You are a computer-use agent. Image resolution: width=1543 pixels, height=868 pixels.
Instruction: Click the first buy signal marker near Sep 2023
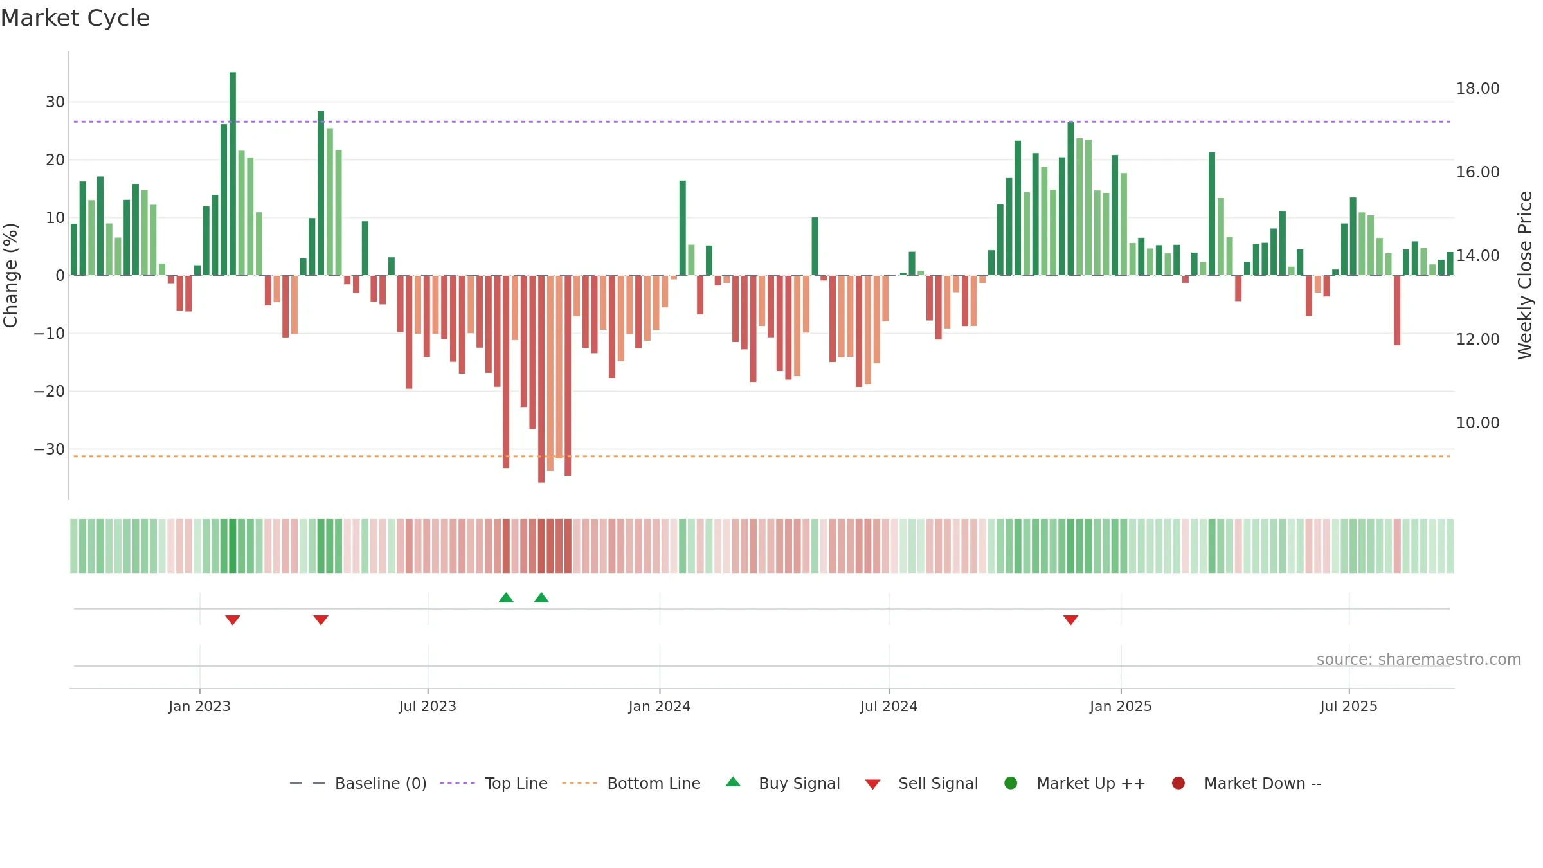506,598
